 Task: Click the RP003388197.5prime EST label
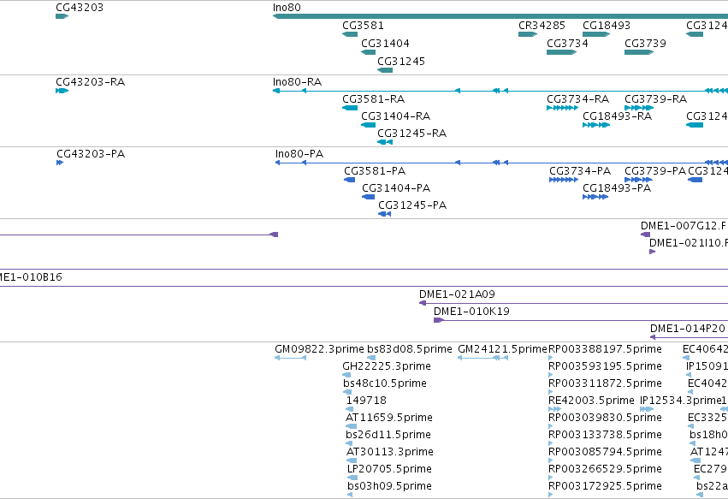[606, 349]
